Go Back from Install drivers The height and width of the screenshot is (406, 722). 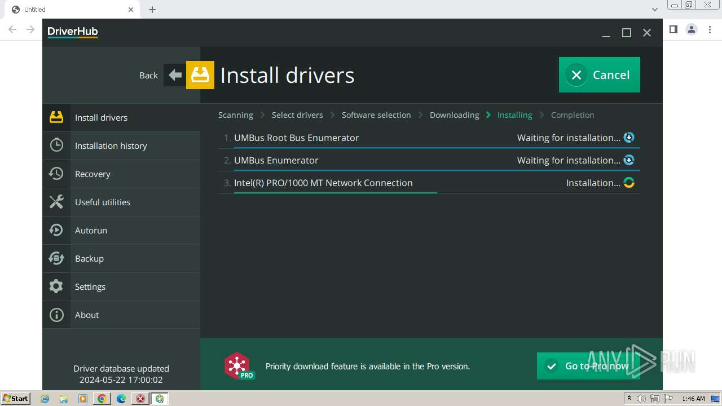[x=148, y=75]
